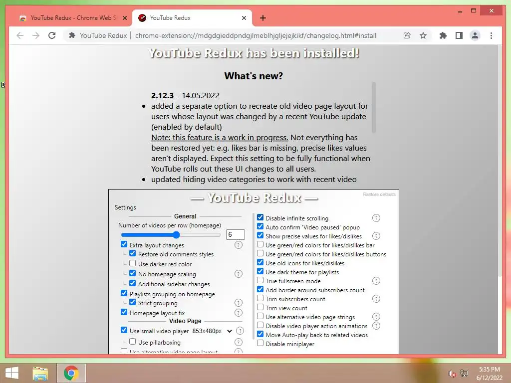Open File Explorer from taskbar
Image resolution: width=511 pixels, height=383 pixels.
click(40, 373)
